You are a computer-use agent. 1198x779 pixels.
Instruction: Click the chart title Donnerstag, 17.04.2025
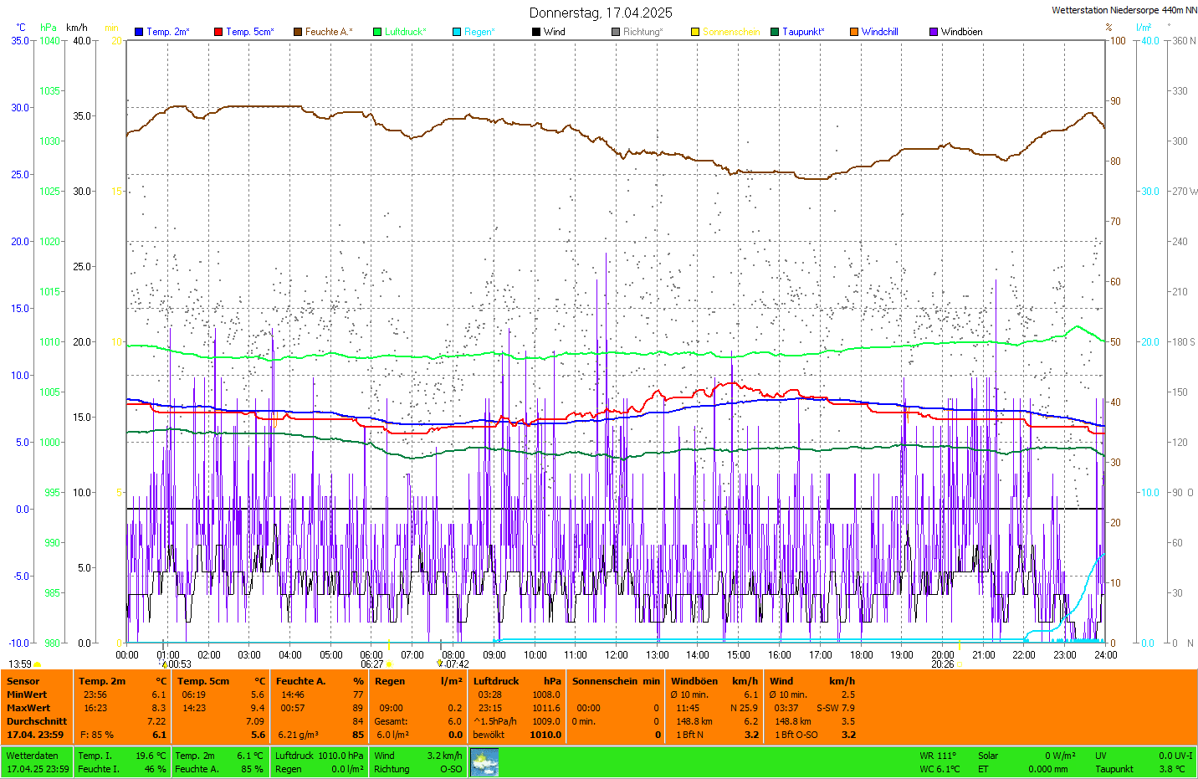600,13
